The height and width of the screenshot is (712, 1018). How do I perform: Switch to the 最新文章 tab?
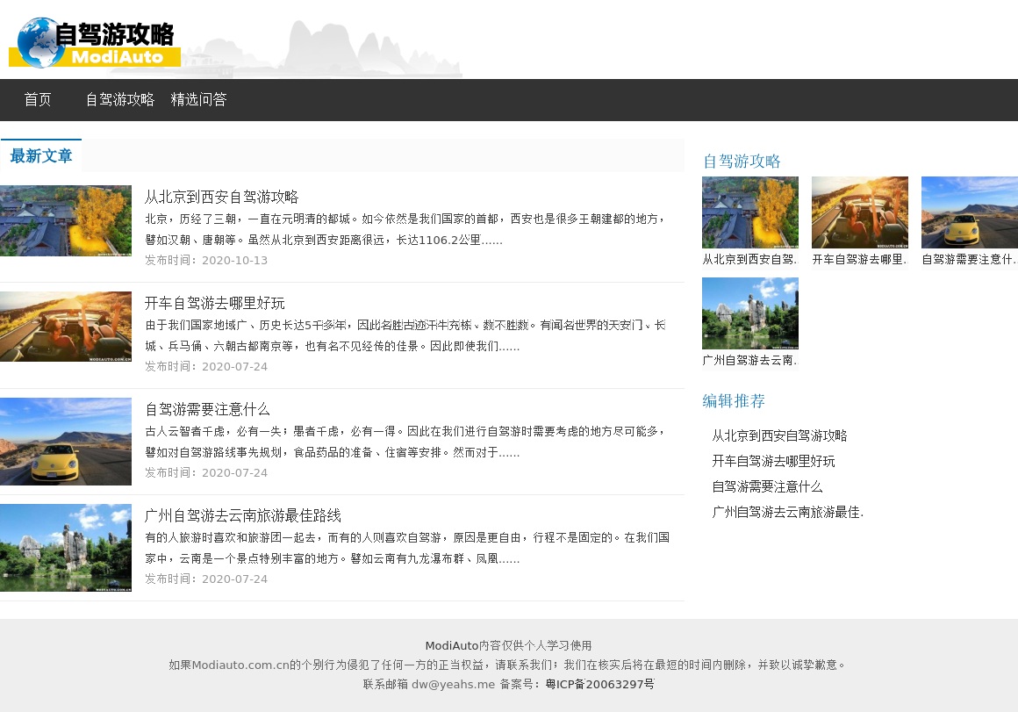[x=41, y=156]
